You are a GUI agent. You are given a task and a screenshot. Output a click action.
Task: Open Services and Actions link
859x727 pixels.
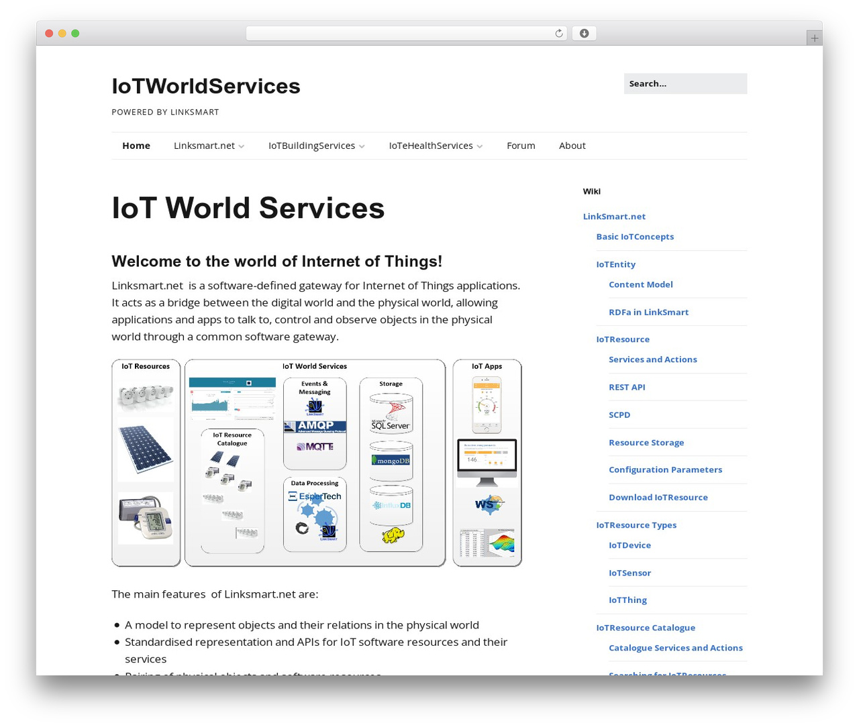pos(652,359)
